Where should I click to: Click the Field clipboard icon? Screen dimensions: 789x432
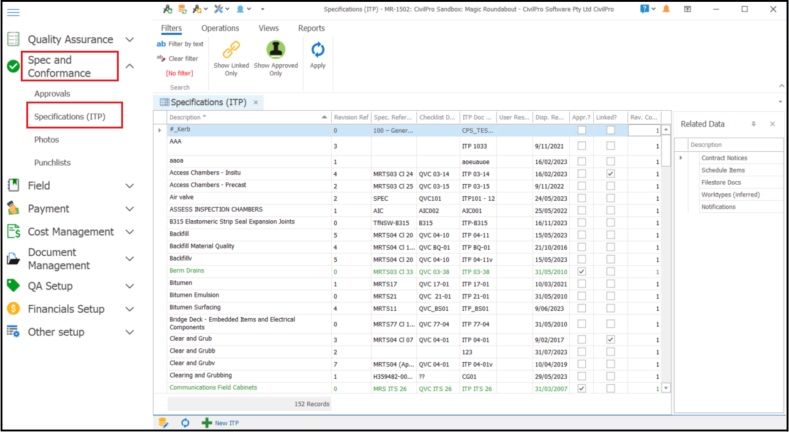[x=13, y=185]
